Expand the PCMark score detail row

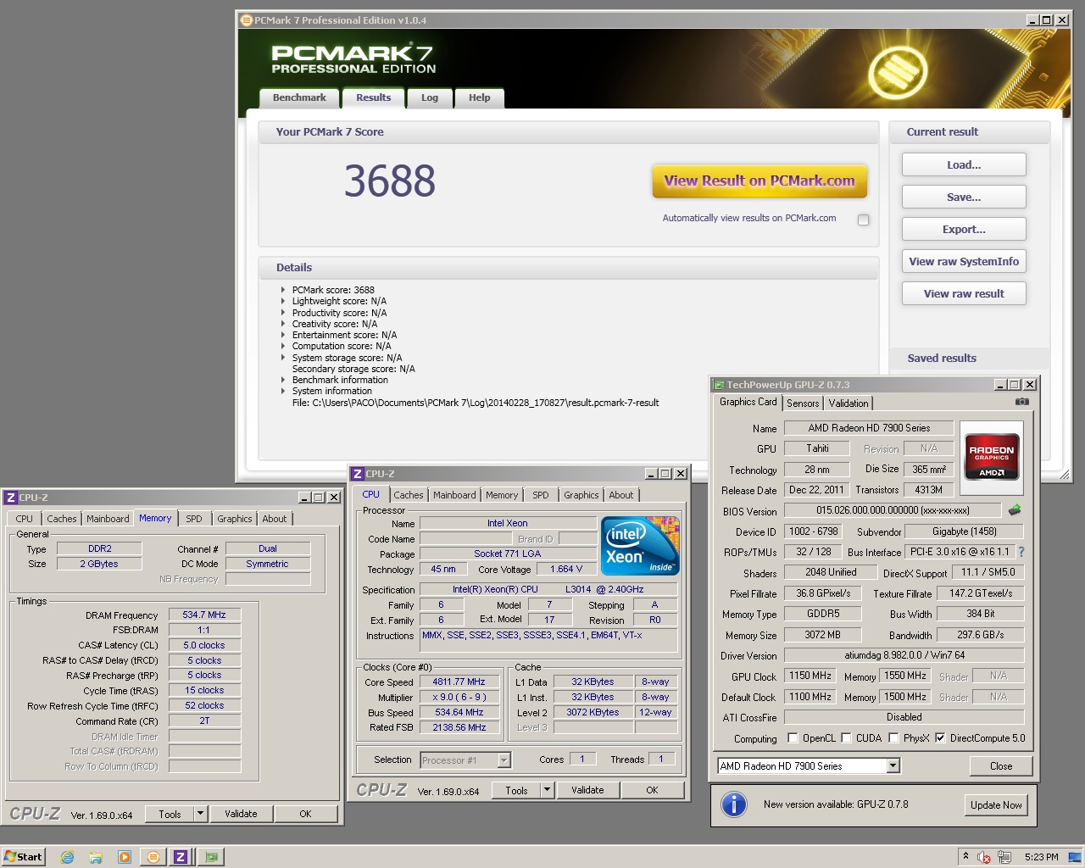tap(283, 290)
